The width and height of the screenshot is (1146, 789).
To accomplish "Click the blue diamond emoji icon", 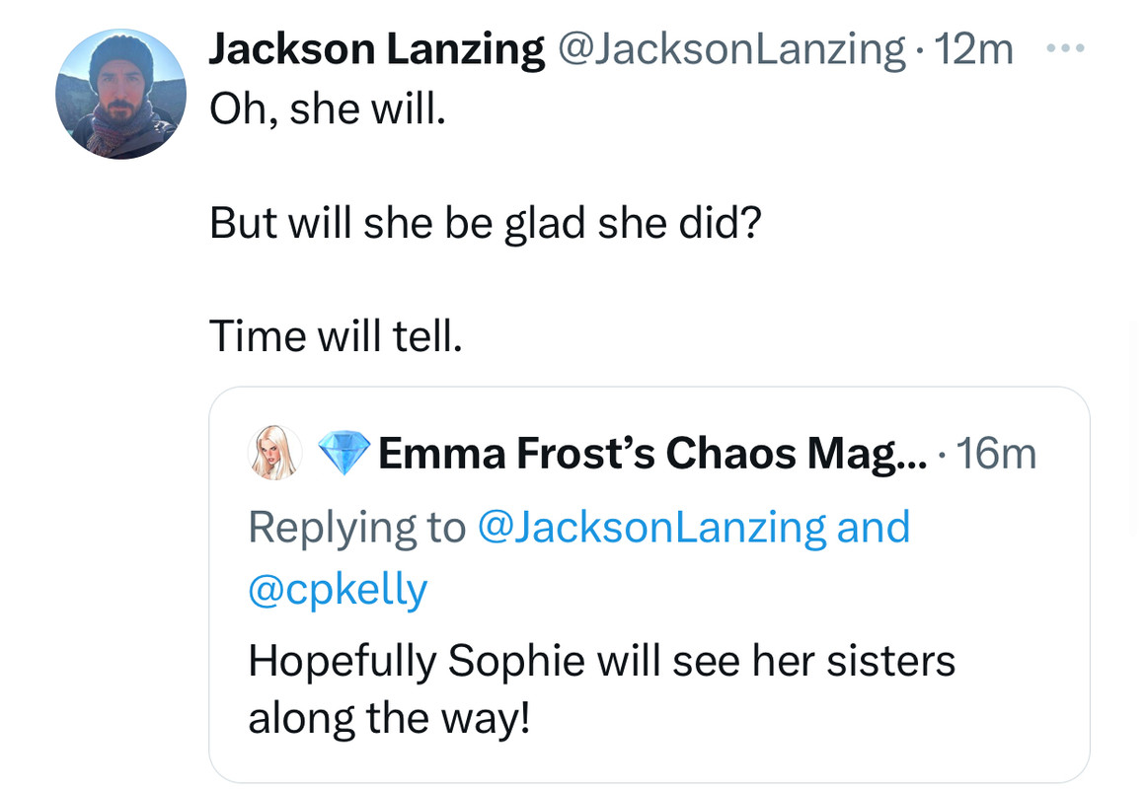I will click(342, 454).
